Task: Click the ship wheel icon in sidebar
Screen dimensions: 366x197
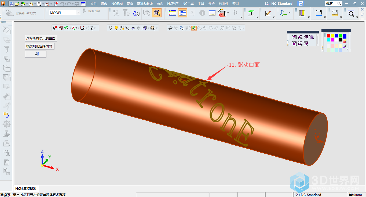Action: (7, 124)
